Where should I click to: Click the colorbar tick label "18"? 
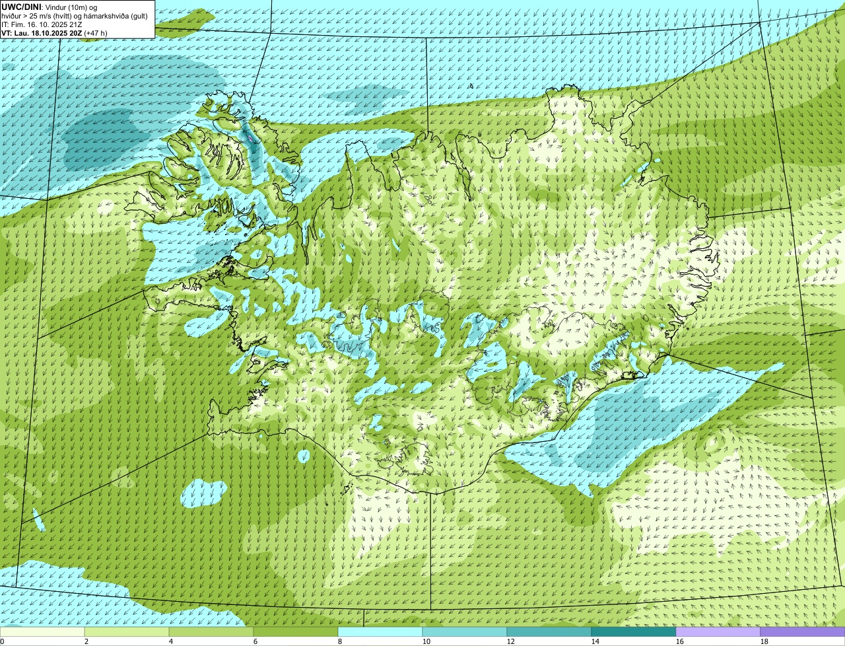tap(764, 641)
